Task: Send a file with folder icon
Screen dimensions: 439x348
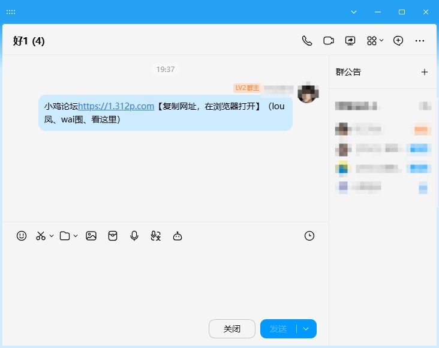Action: tap(65, 236)
